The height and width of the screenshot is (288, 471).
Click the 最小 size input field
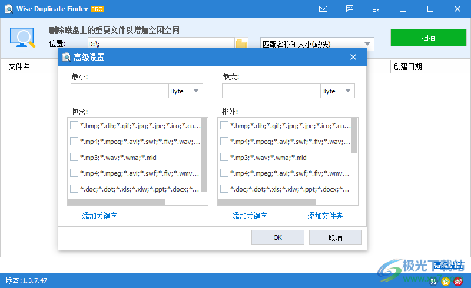pyautogui.click(x=120, y=91)
